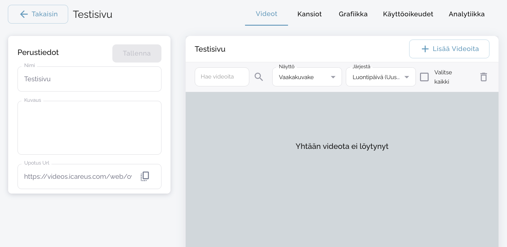Viewport: 507px width, 247px height.
Task: Click the plus icon on Lisää Videoita
Action: (425, 49)
